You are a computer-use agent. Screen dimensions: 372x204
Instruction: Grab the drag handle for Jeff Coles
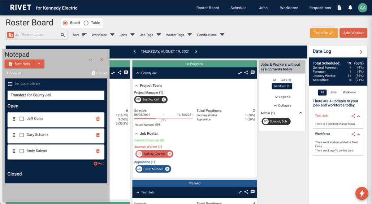tap(14, 119)
